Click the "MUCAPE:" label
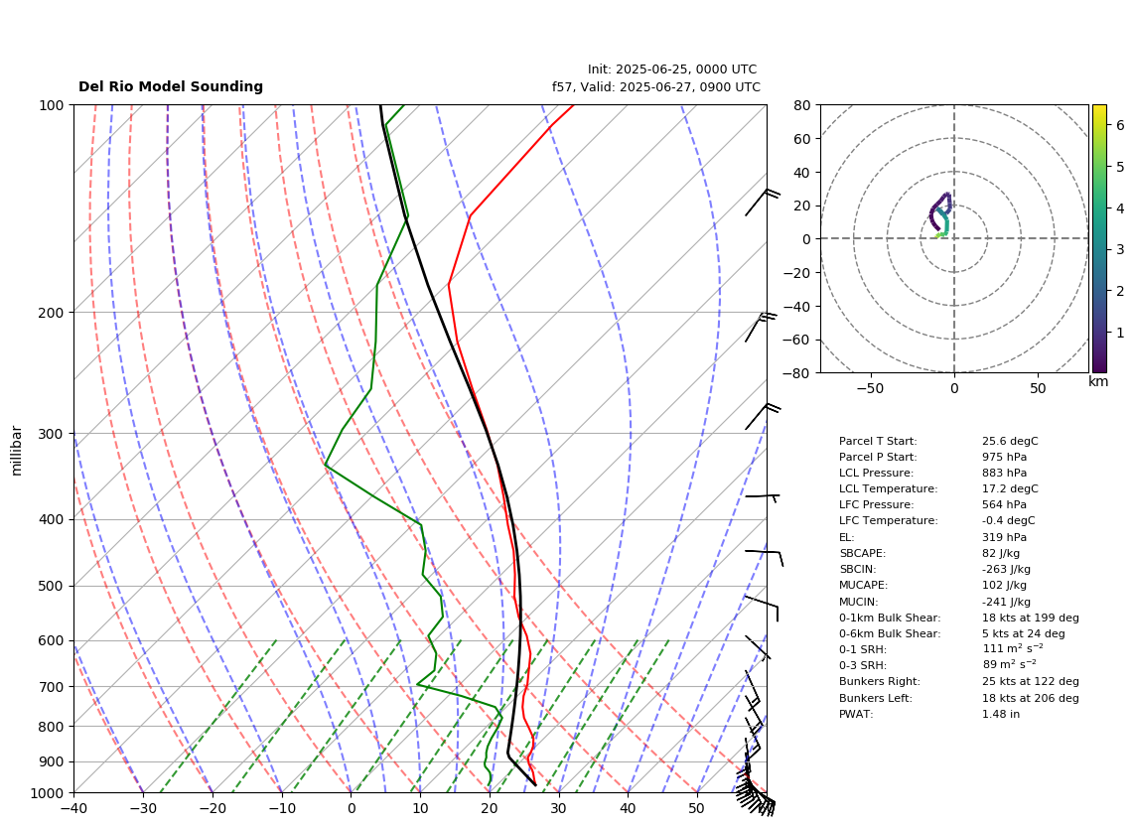 pos(863,585)
